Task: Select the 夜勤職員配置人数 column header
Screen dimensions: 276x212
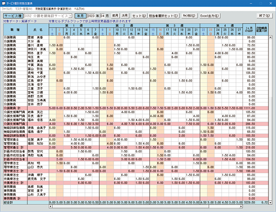Action: [262, 30]
